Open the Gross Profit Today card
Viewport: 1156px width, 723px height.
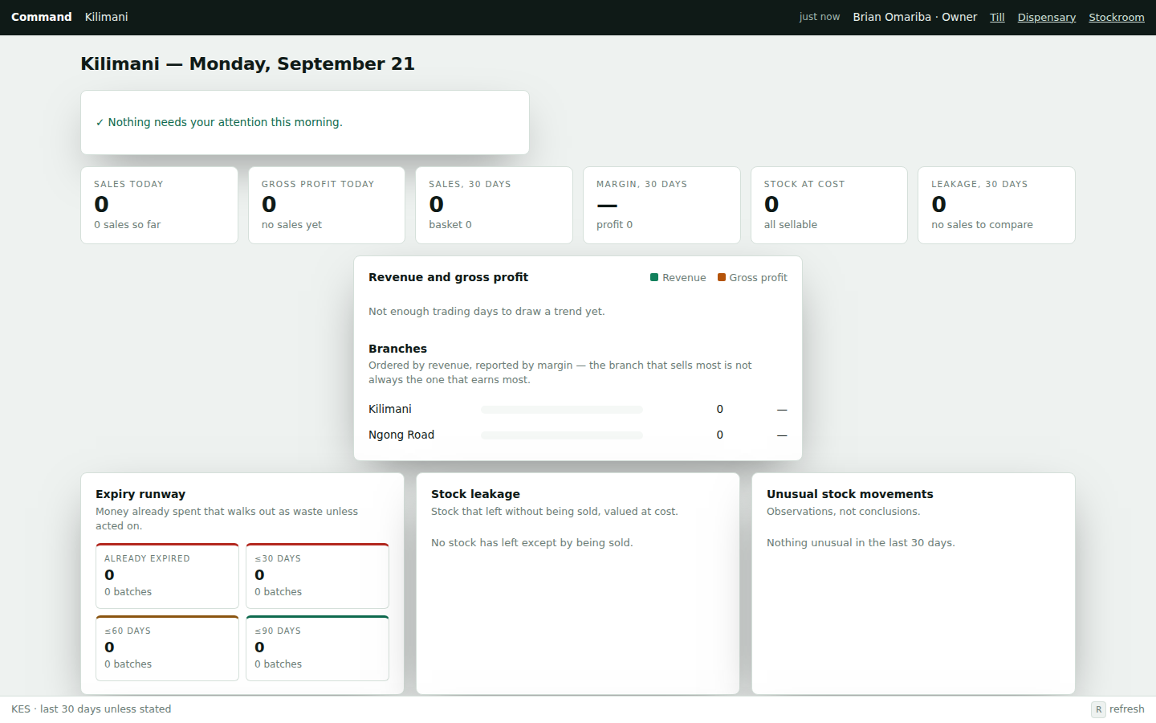327,205
